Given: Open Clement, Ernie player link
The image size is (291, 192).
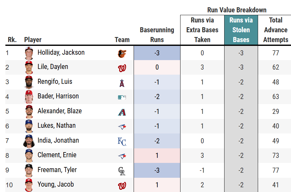Looking at the screenshot, I should tap(57, 155).
